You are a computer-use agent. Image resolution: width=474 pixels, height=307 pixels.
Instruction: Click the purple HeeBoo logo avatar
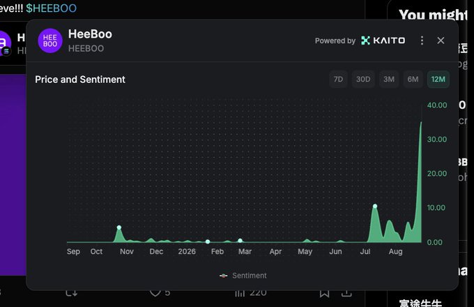pyautogui.click(x=50, y=41)
